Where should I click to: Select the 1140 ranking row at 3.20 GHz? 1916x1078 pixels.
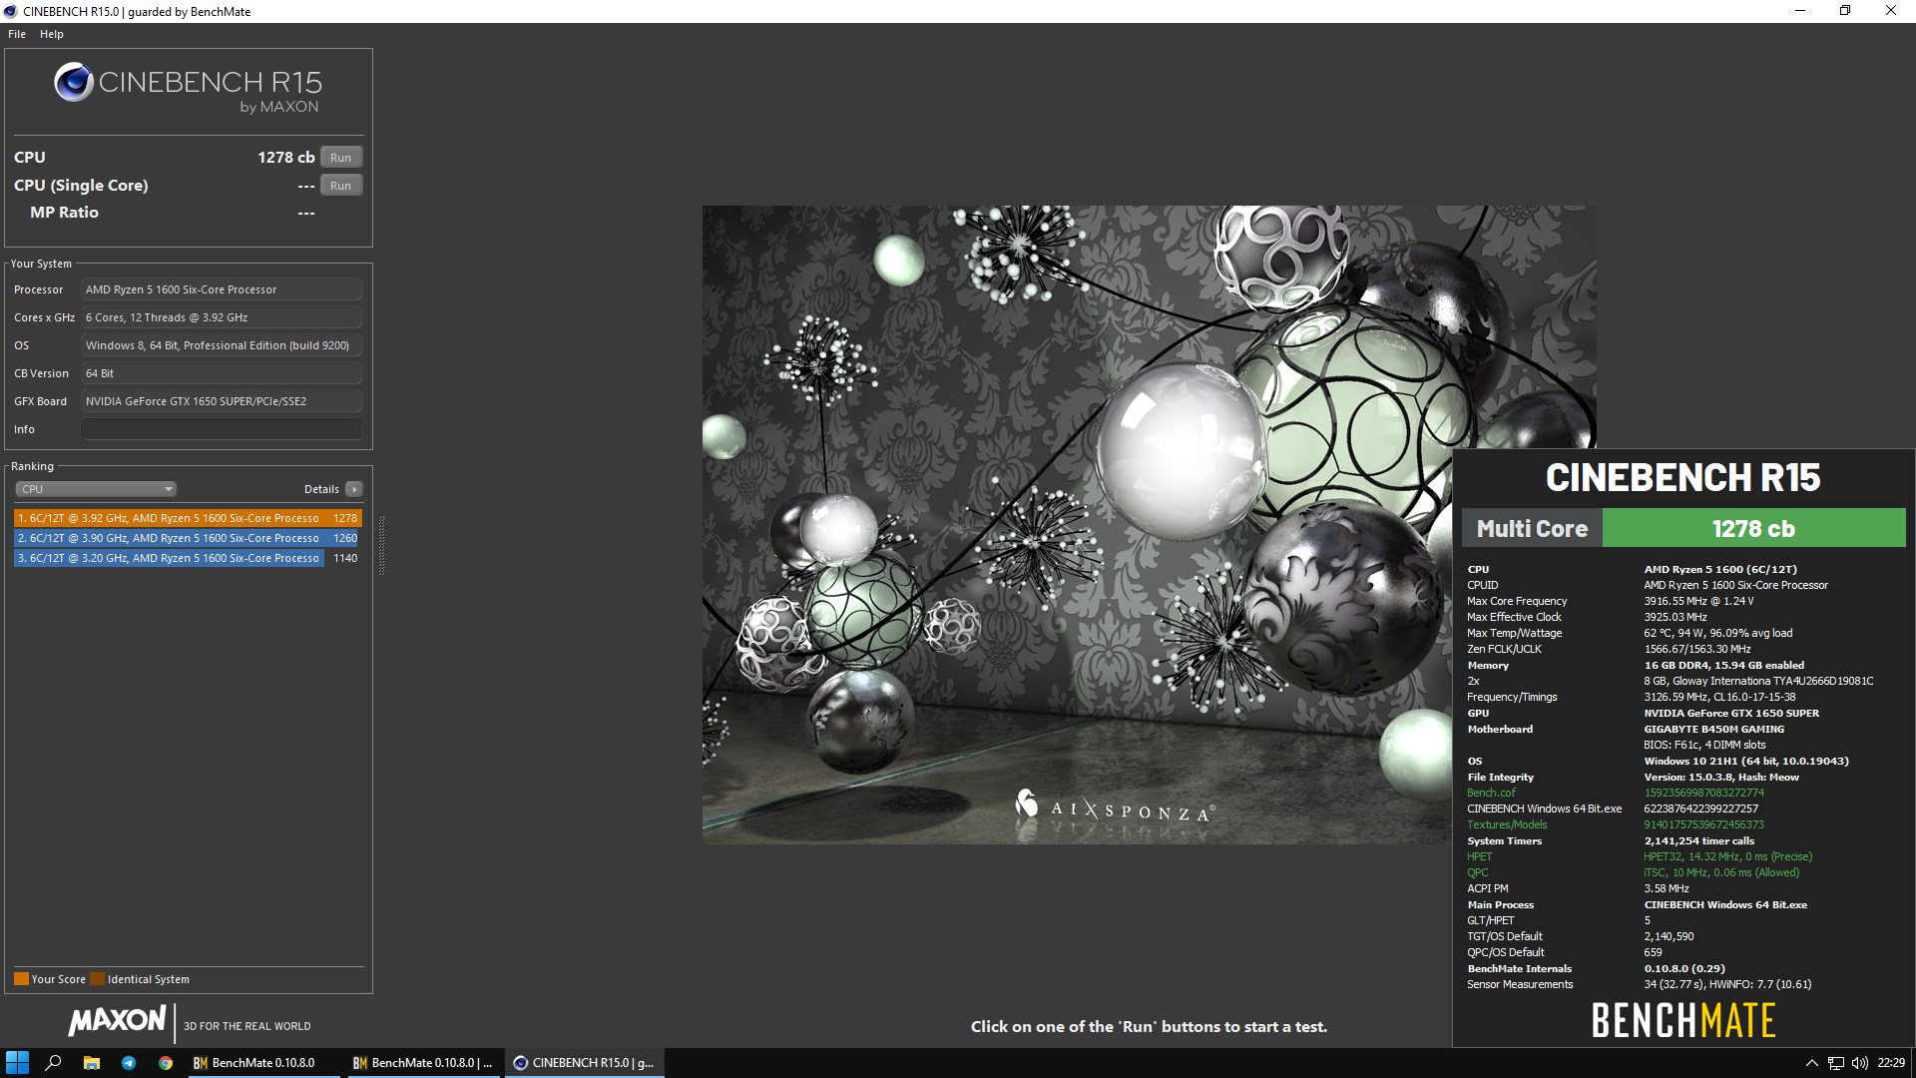(x=187, y=558)
